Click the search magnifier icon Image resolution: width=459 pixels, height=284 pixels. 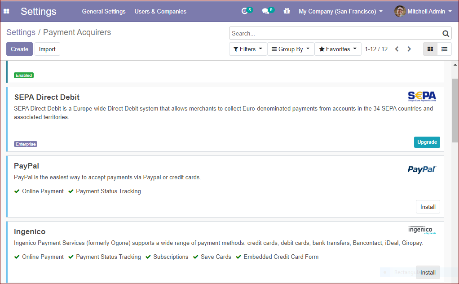(x=446, y=33)
